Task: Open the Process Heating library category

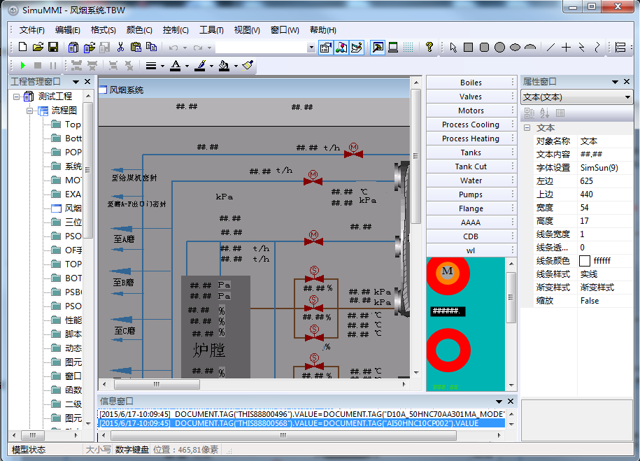Action: point(470,139)
